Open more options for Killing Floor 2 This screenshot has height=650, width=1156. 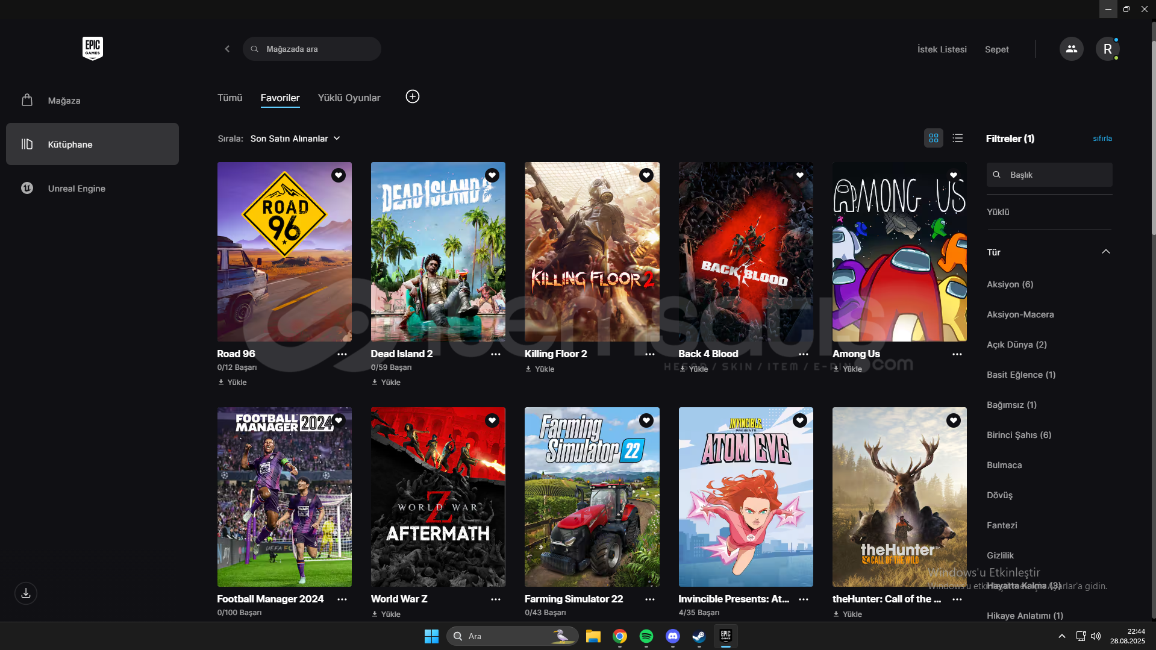(650, 354)
